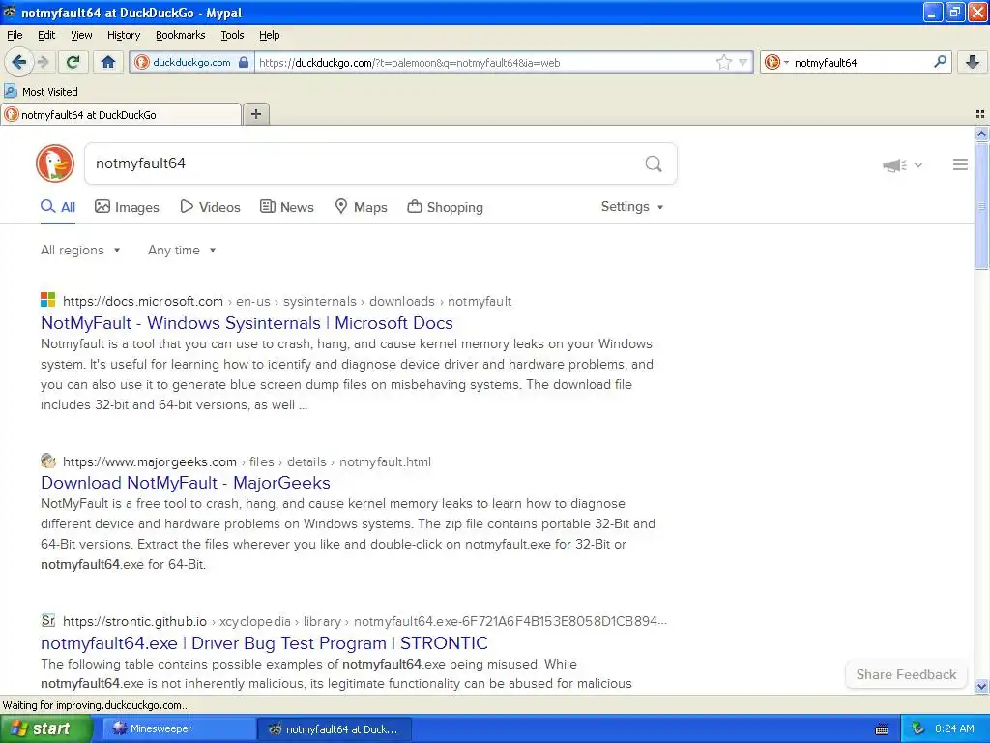Open the megaphone announcements dropdown

coord(903,164)
